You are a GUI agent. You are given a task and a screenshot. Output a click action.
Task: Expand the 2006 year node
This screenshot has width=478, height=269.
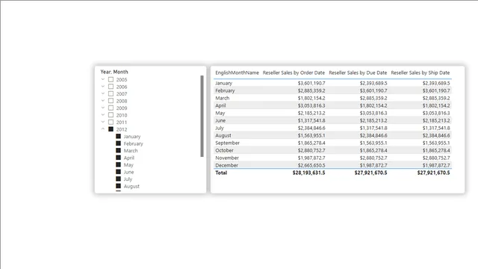pyautogui.click(x=103, y=87)
